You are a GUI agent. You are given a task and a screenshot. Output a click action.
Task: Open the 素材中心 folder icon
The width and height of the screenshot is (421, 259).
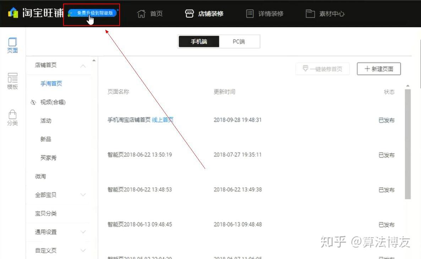click(x=310, y=14)
